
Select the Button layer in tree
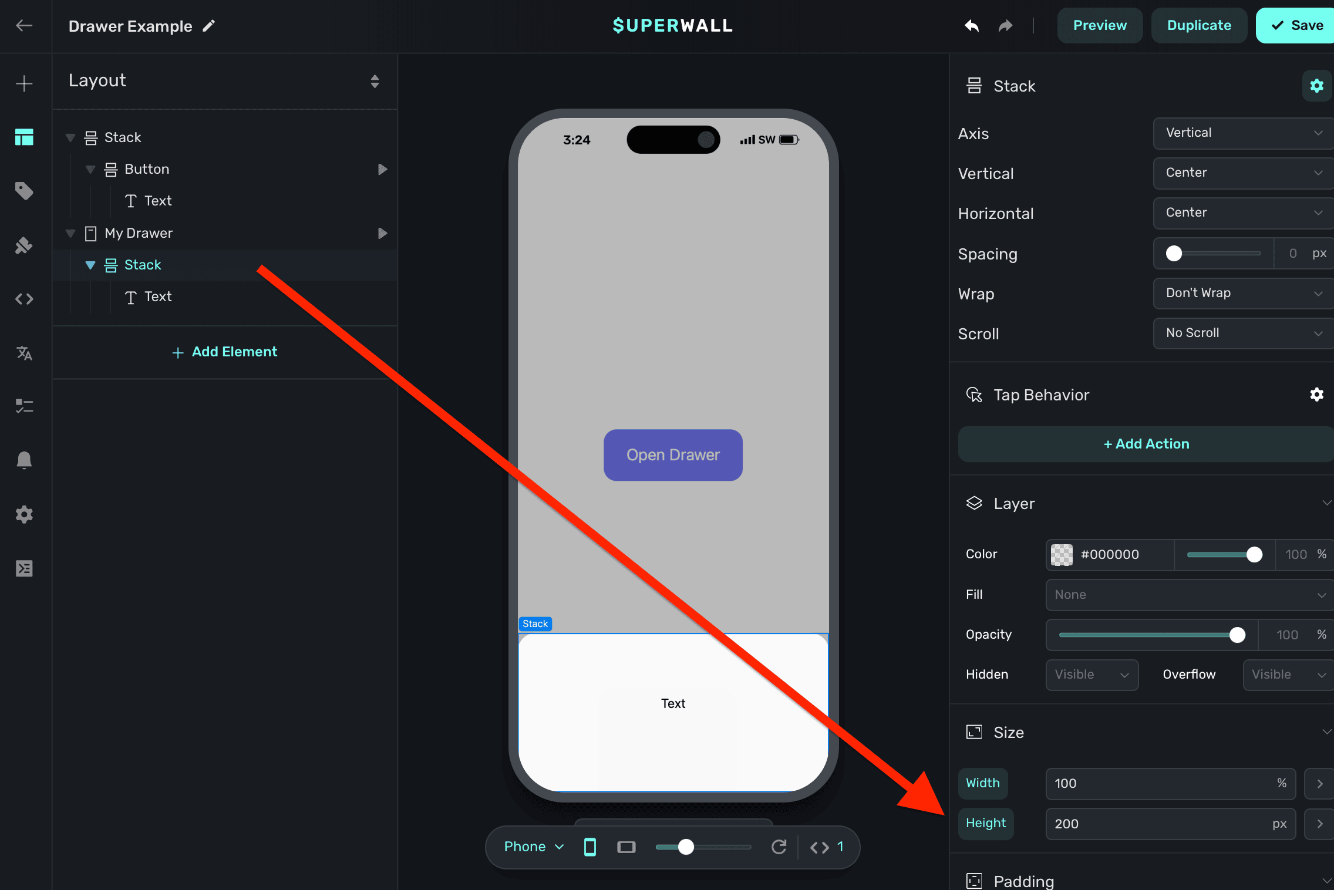(x=147, y=169)
